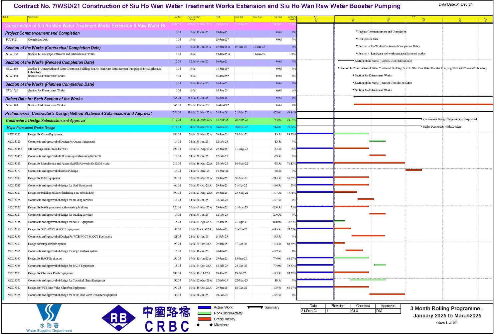
Task: Click the long red bar in SEW1140 row
Action: (423, 104)
